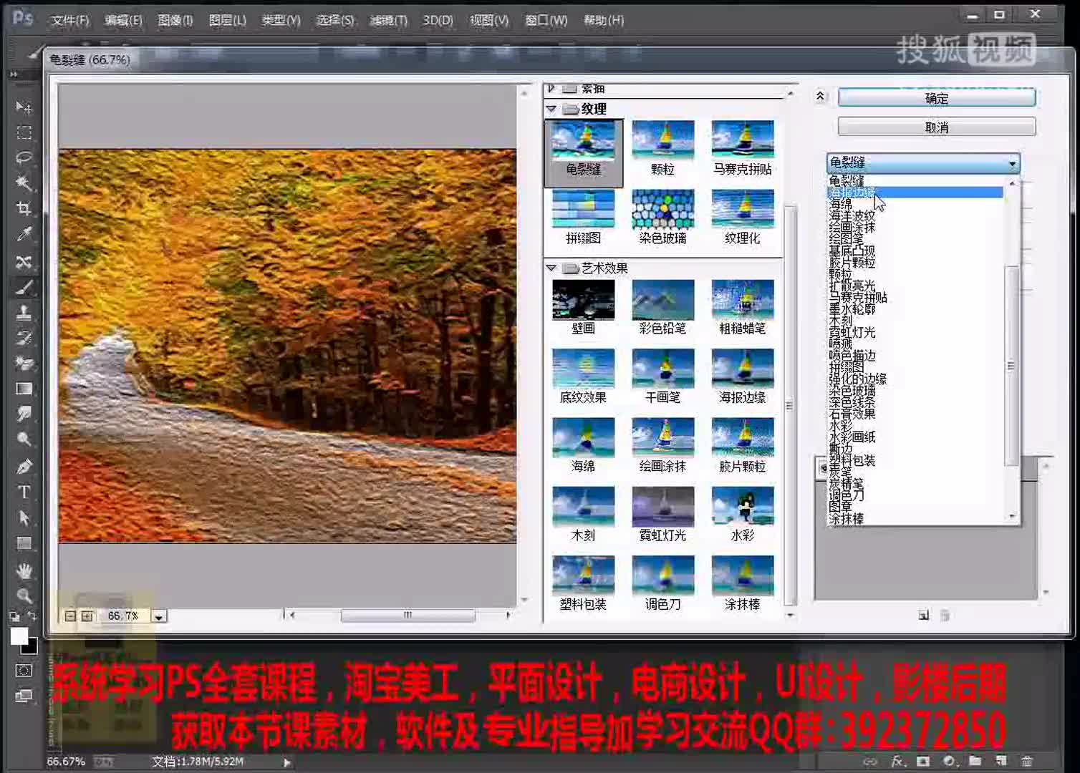Click the new effect layer icon
1080x773 pixels.
point(924,615)
